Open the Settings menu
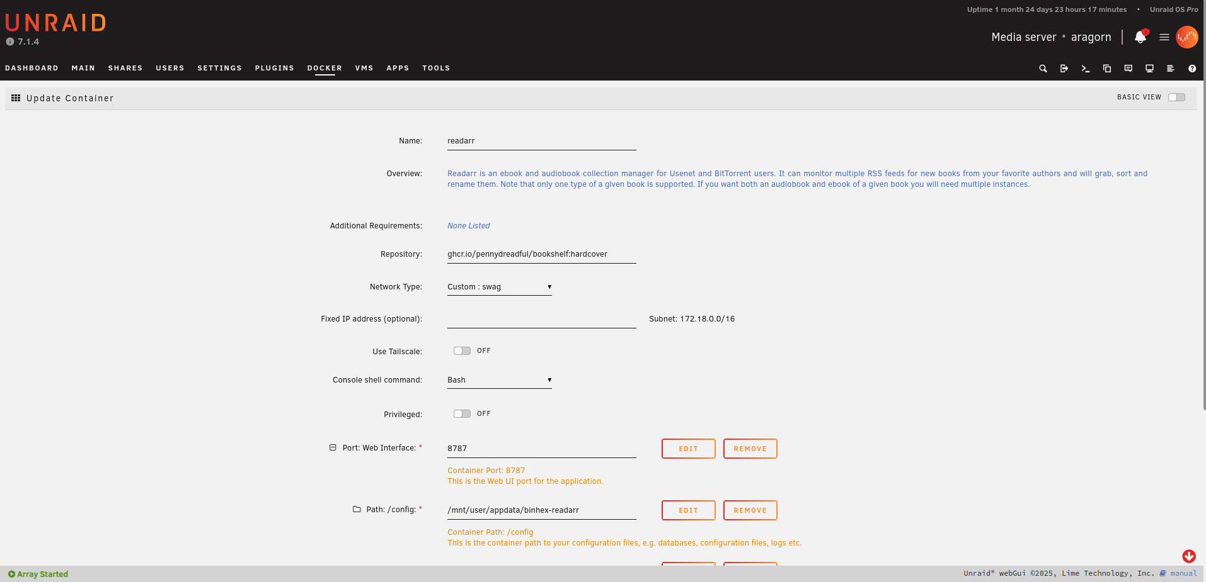The image size is (1206, 582). click(x=219, y=68)
